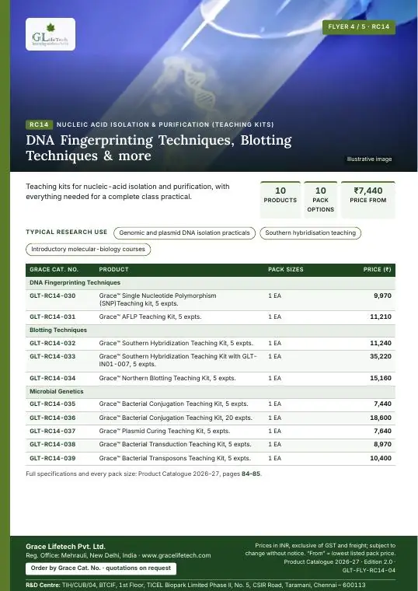Click 'Order by Grace Cat. No.' button
Image resolution: width=418 pixels, height=591 pixels.
(x=101, y=568)
